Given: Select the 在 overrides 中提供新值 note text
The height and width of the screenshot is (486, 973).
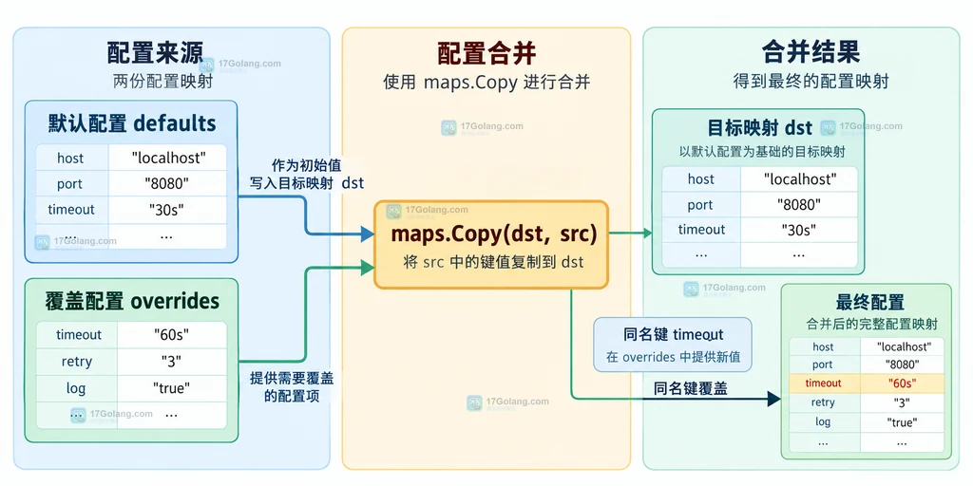Looking at the screenshot, I should pyautogui.click(x=673, y=358).
